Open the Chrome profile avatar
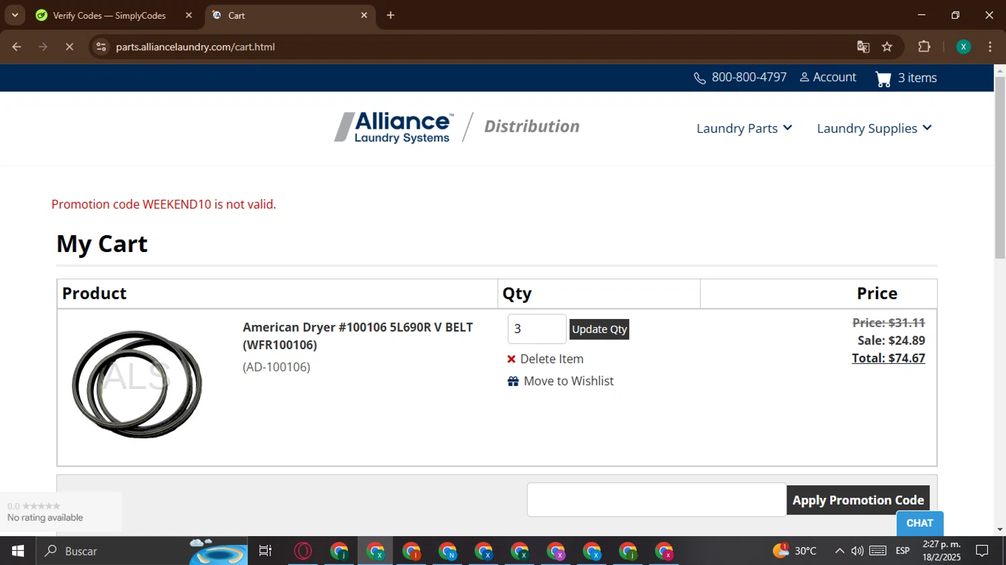The width and height of the screenshot is (1006, 565). click(x=963, y=47)
